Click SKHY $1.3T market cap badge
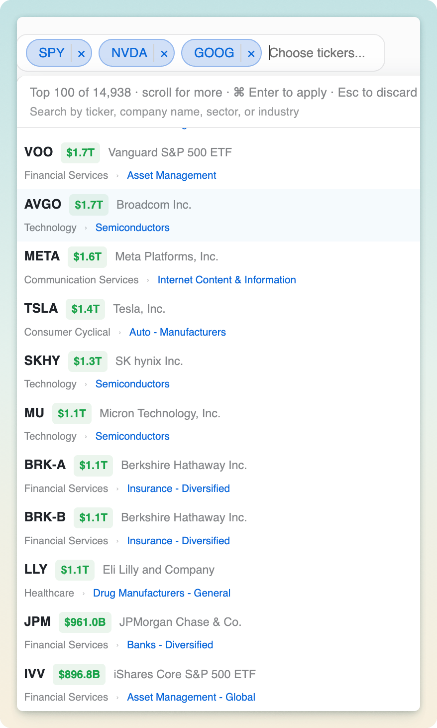437x728 pixels. pyautogui.click(x=88, y=362)
